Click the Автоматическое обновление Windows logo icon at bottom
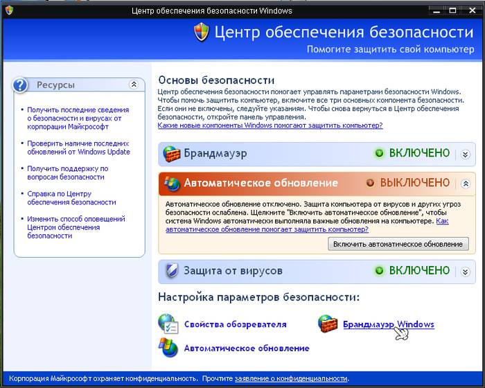 coord(168,348)
